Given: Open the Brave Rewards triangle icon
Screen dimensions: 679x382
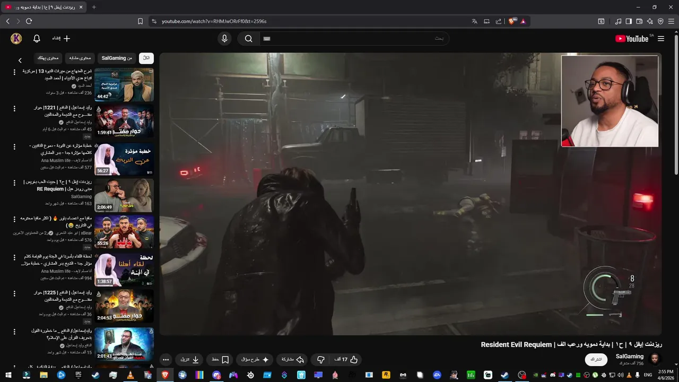Looking at the screenshot, I should tap(523, 21).
